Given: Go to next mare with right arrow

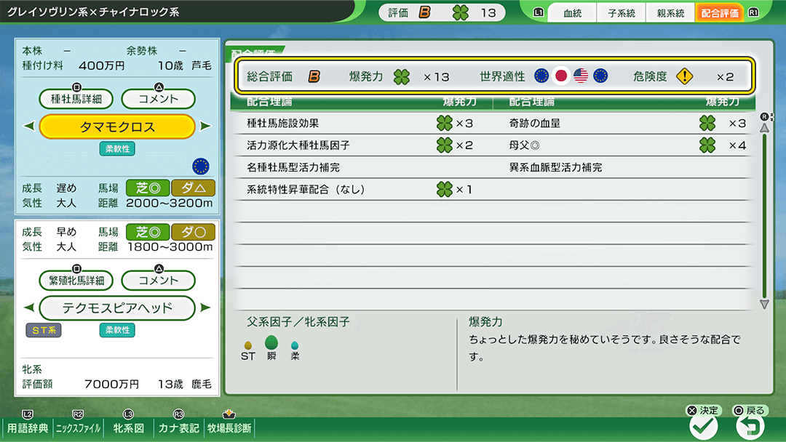Looking at the screenshot, I should (x=205, y=308).
